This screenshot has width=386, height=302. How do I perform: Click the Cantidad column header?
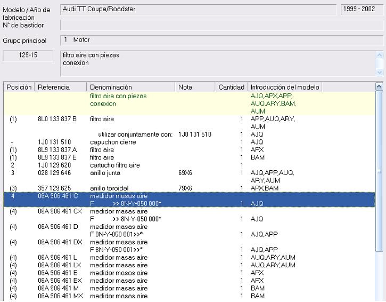[231, 87]
